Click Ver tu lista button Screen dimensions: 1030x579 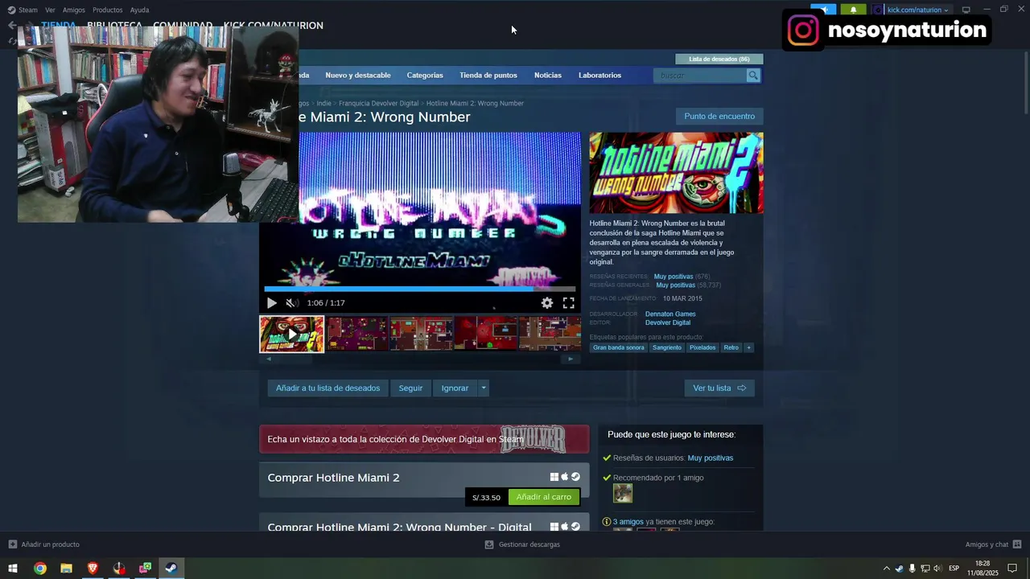[x=719, y=388]
